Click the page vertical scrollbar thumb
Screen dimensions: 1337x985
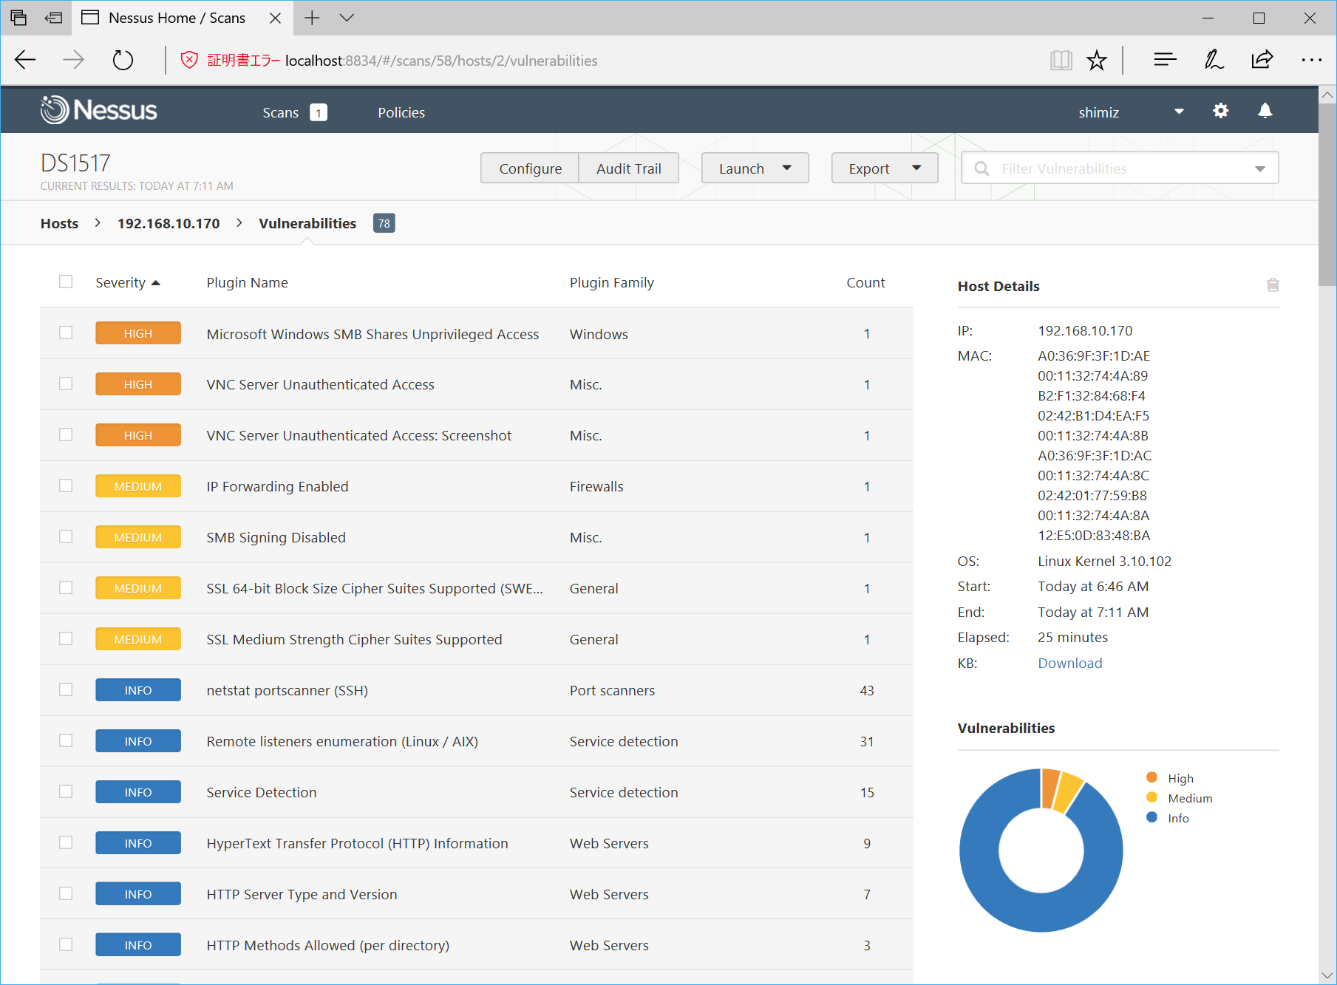tap(1327, 194)
